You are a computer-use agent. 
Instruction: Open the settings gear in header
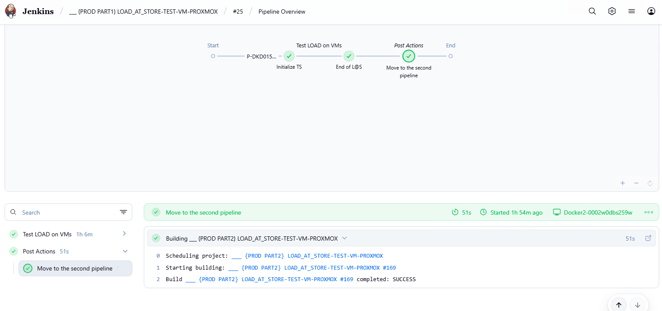pyautogui.click(x=612, y=12)
